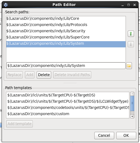The image size is (140, 143).
Task: Maximize the Path Editor window
Action: pos(129,5)
